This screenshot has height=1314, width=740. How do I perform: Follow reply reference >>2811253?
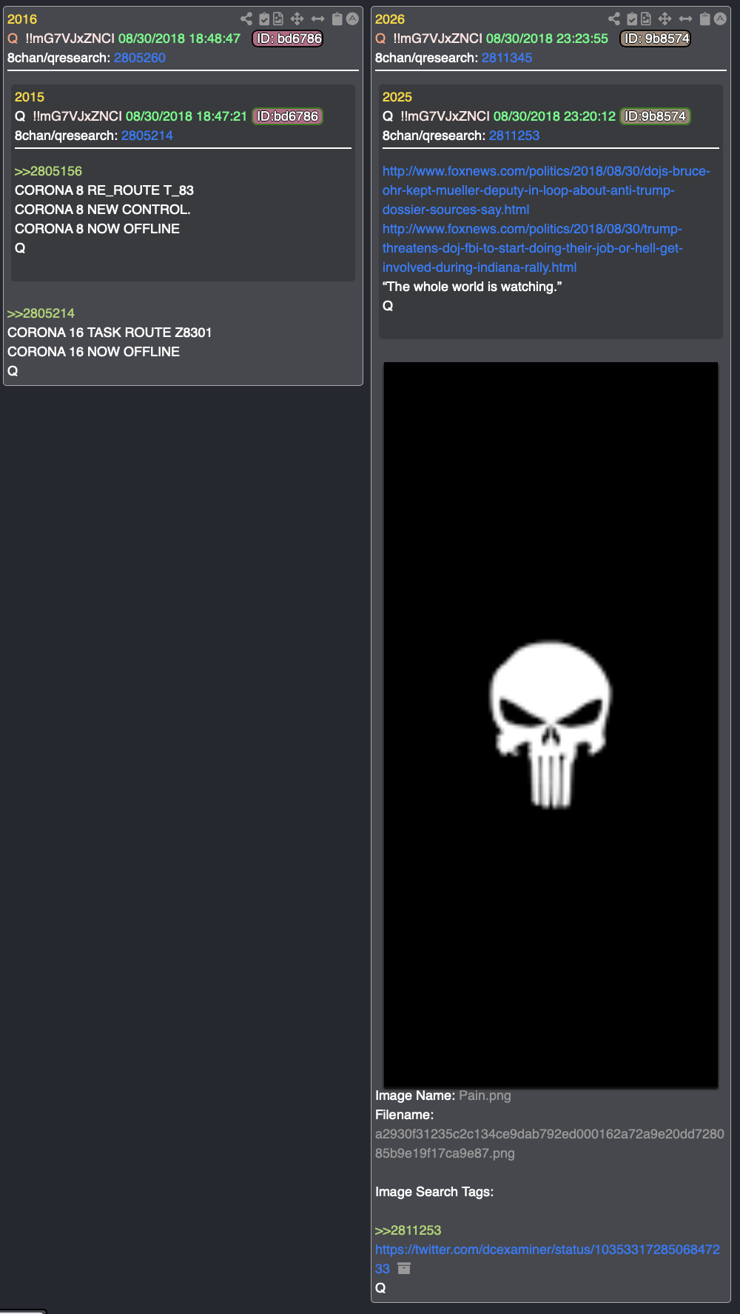tap(408, 1230)
